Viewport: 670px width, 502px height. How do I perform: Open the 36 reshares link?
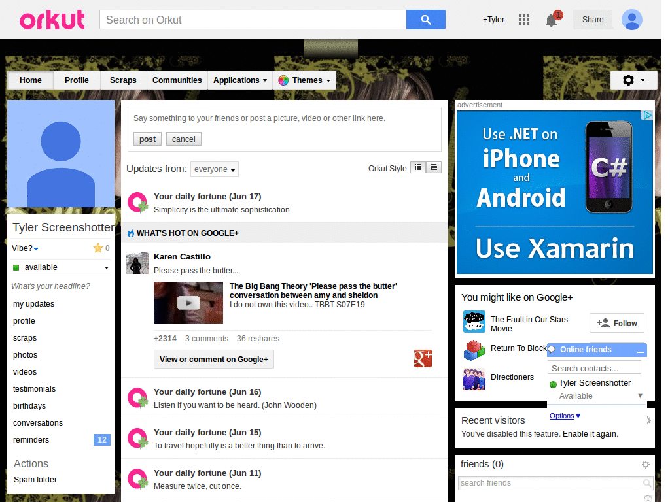[258, 339]
